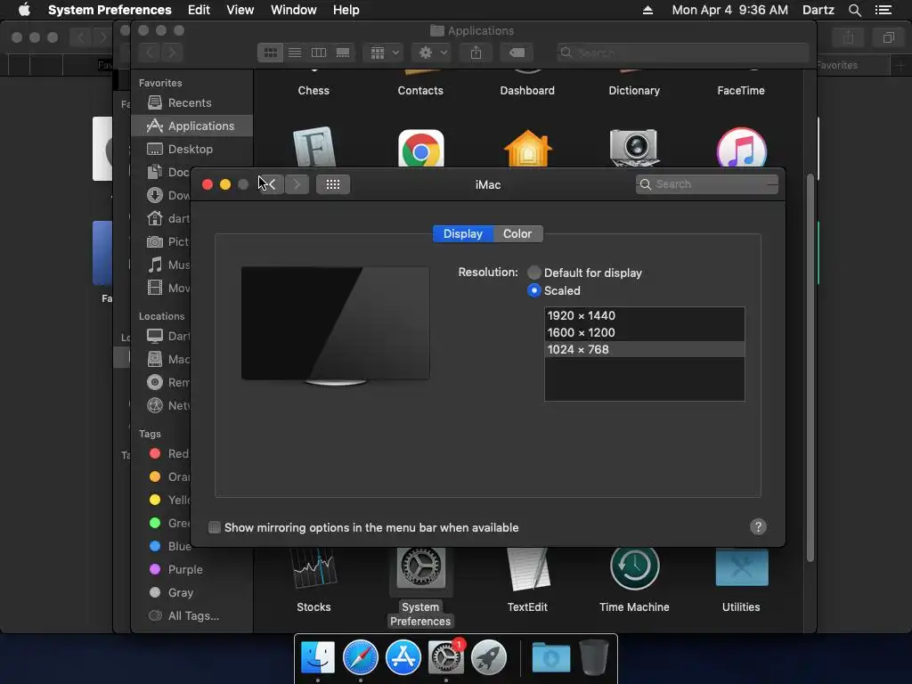Switch to Color tab
The width and height of the screenshot is (912, 684).
(x=517, y=234)
